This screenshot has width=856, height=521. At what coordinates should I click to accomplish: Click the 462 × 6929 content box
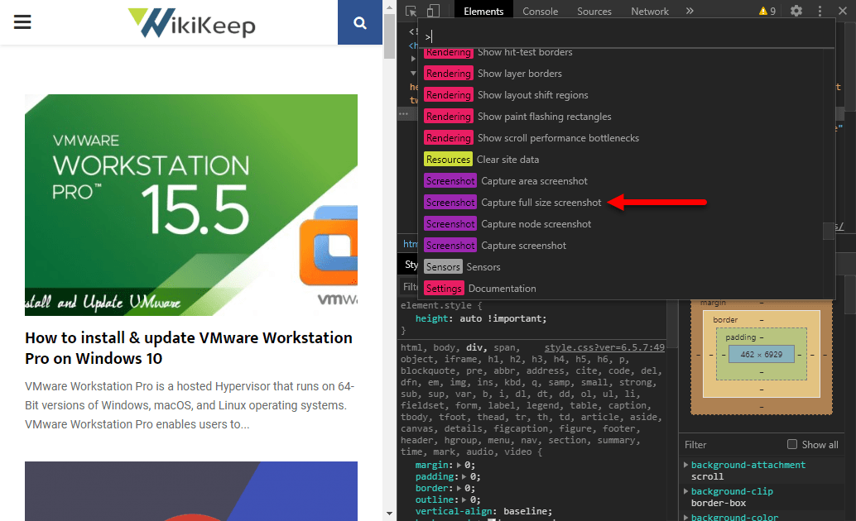(762, 355)
